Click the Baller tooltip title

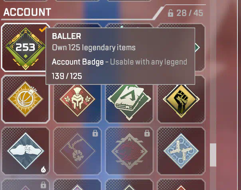[67, 36]
